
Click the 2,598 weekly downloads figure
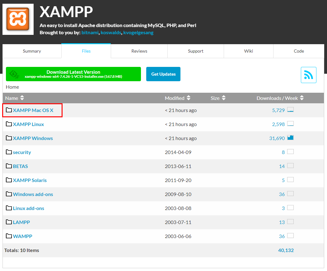[x=278, y=124]
